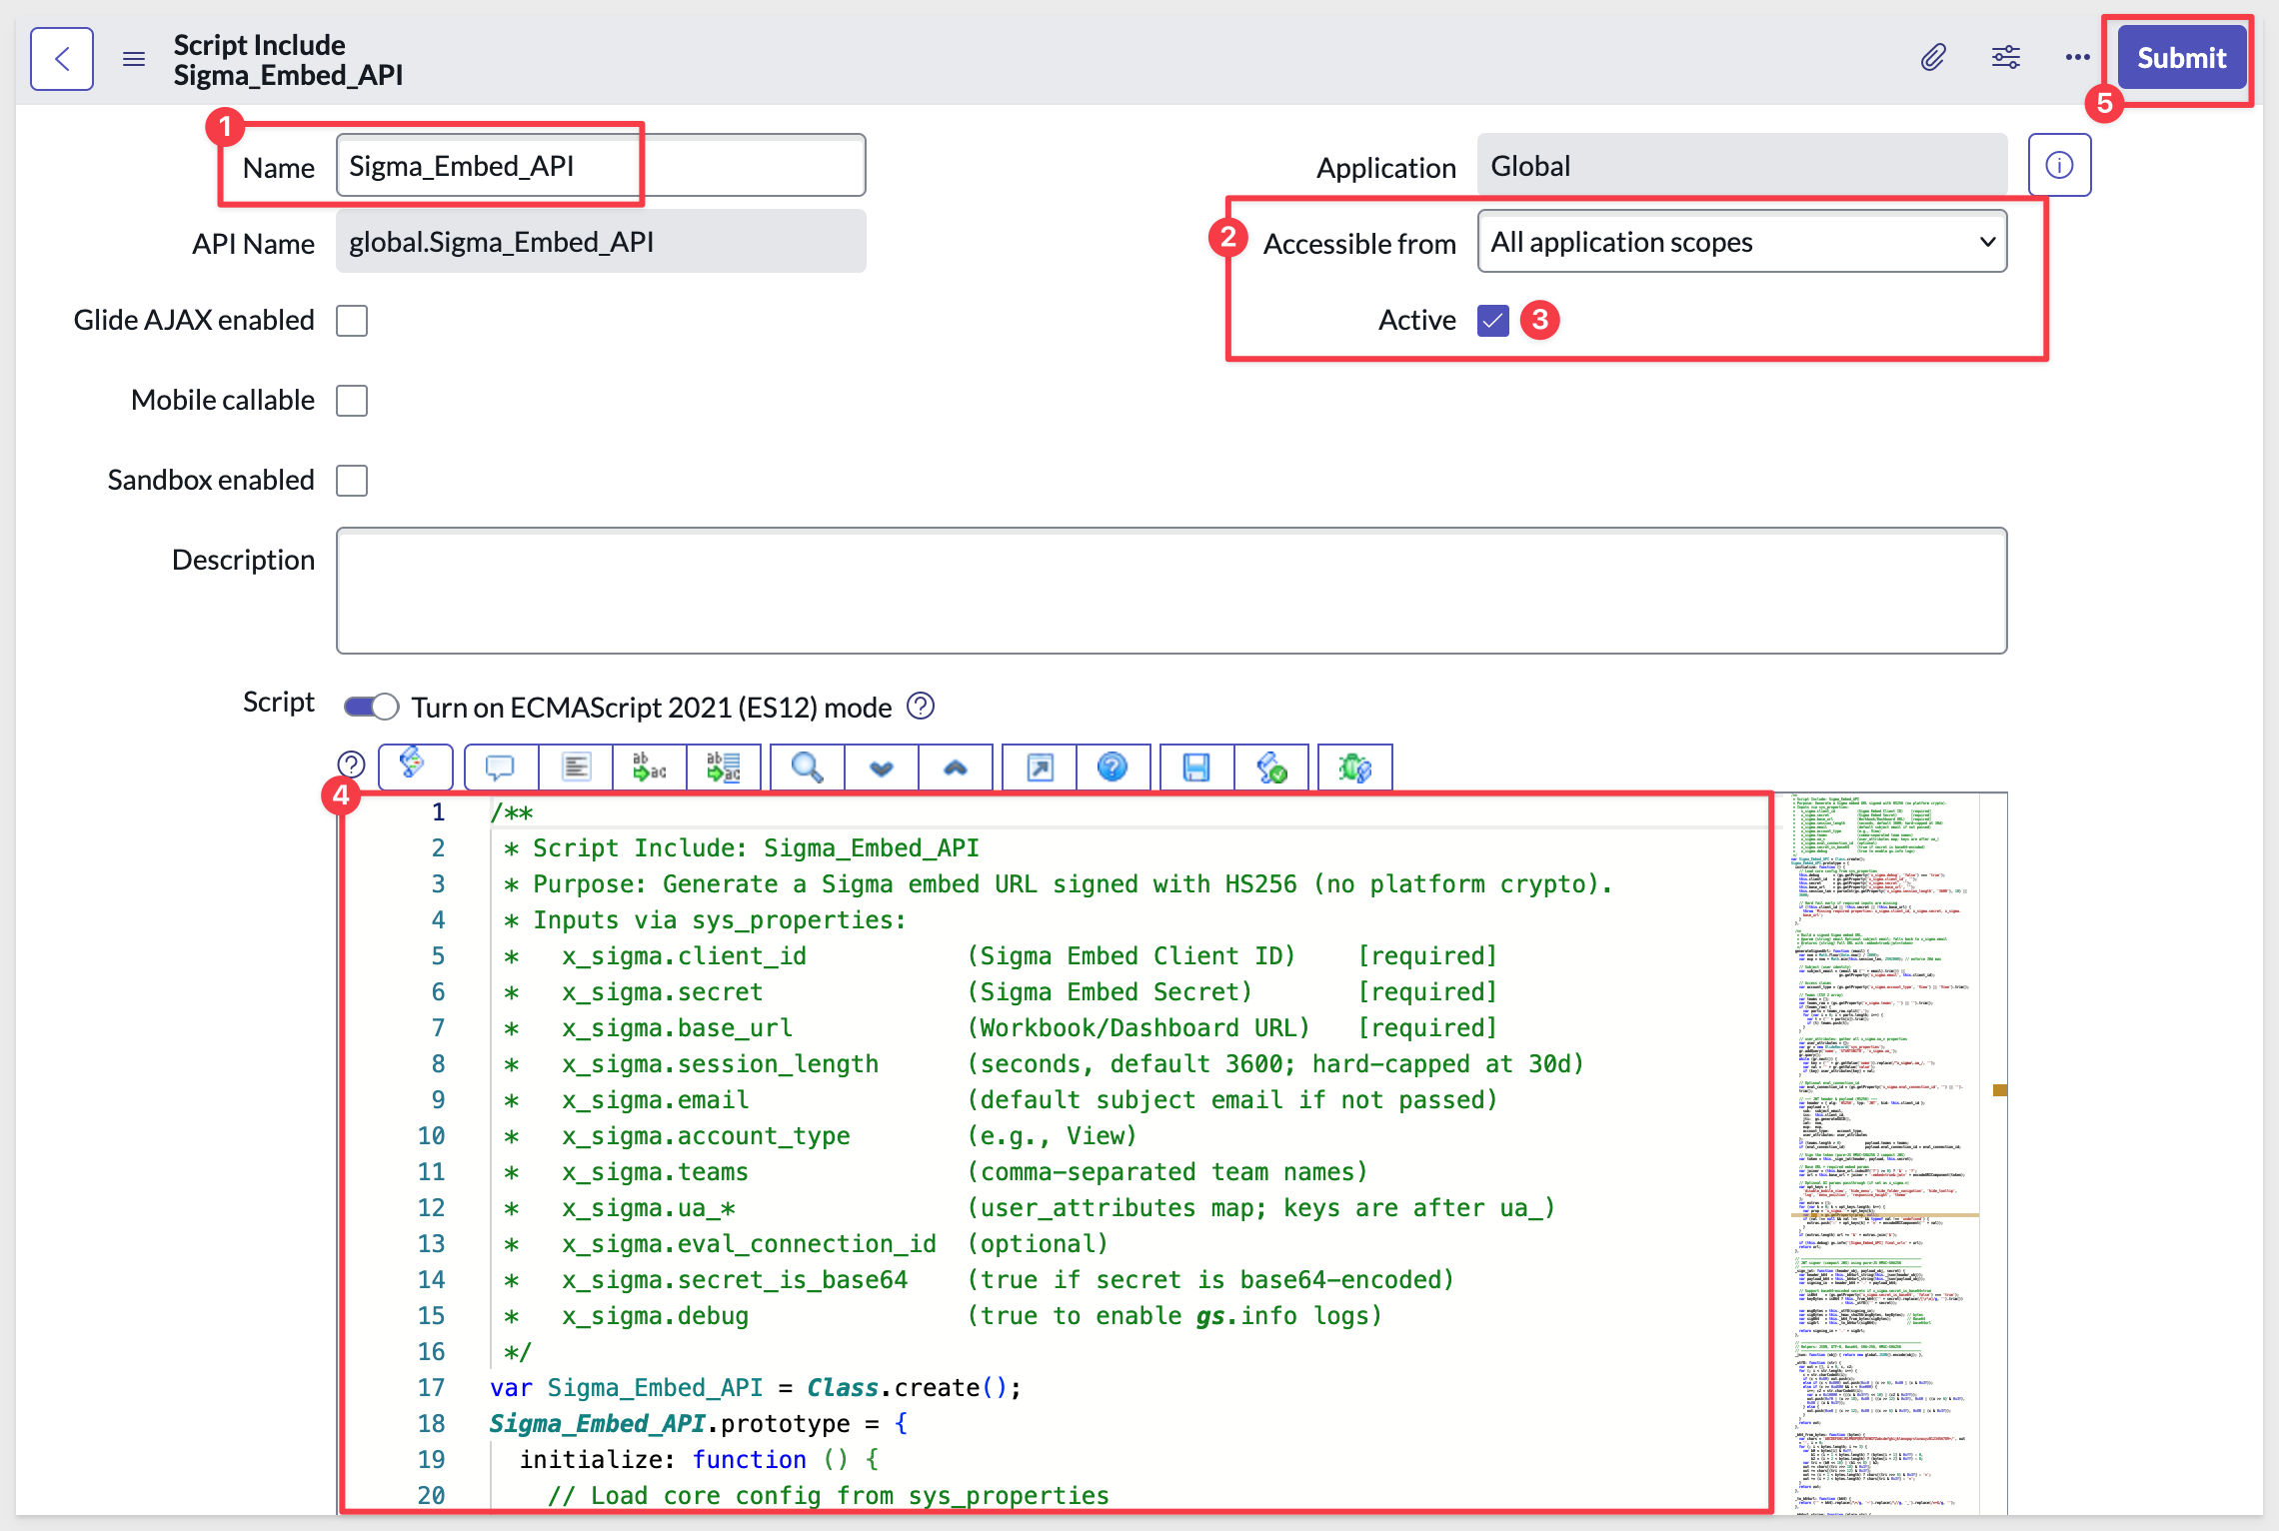2279x1531 pixels.
Task: Click the Application field showing Global
Action: (1742, 166)
